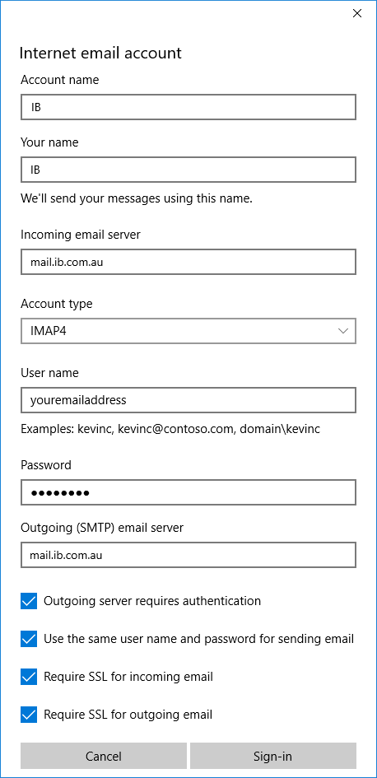Uncheck Outgoing server requires authentication
This screenshot has height=778, width=377.
29,601
